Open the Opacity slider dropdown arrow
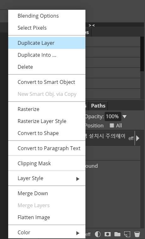 click(125, 117)
